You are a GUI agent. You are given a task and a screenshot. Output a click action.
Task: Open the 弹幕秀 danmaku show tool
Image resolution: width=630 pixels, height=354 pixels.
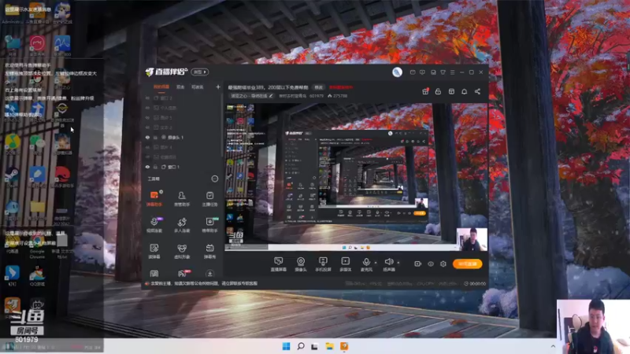pyautogui.click(x=209, y=251)
